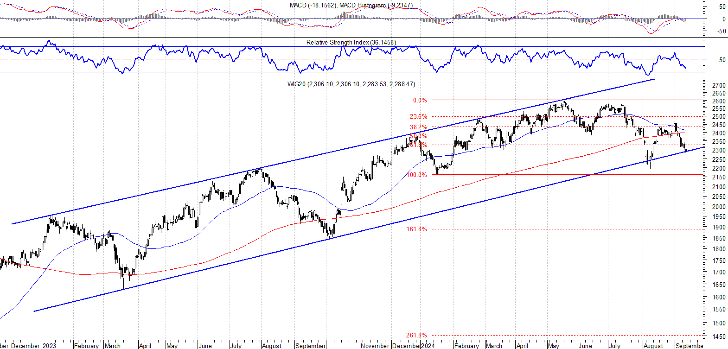
Task: Select the 2150 price axis label
Action: coord(719,178)
